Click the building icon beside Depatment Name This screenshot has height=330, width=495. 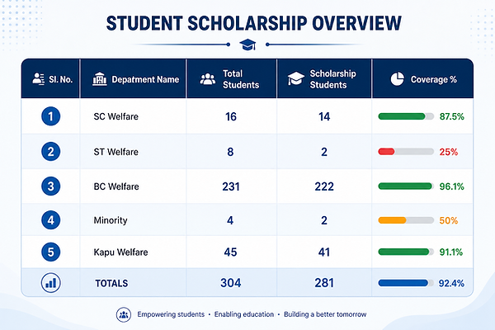click(100, 79)
